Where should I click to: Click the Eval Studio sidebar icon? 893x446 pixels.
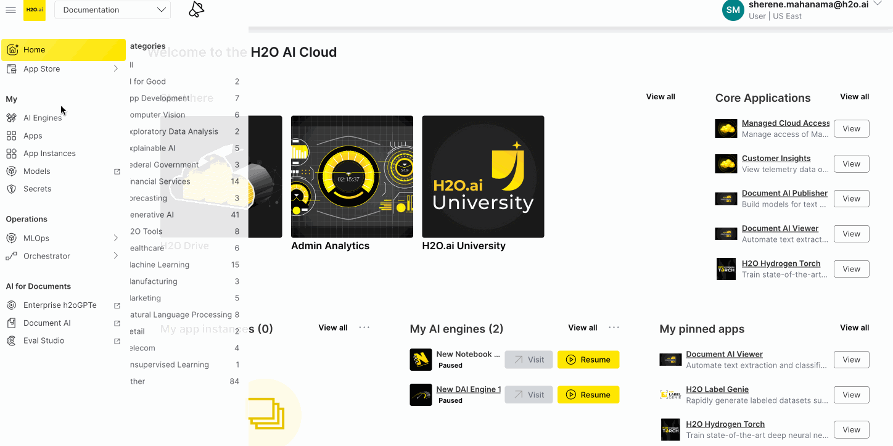point(12,341)
